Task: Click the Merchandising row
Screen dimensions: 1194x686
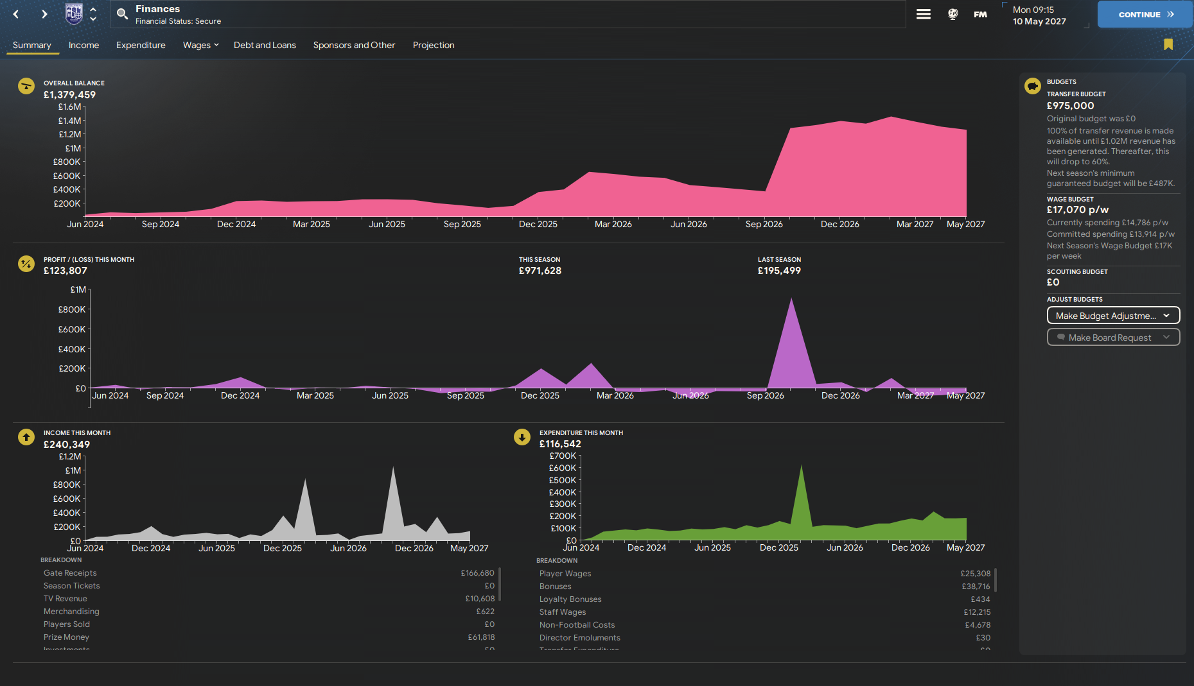Action: click(x=269, y=612)
